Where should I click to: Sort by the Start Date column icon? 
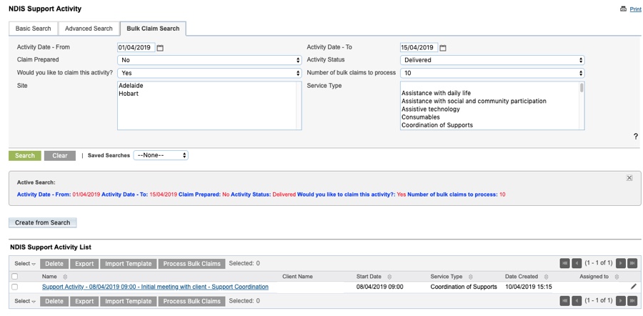tap(389, 277)
